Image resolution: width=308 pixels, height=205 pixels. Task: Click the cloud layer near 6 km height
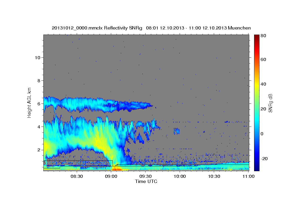[x=98, y=105]
